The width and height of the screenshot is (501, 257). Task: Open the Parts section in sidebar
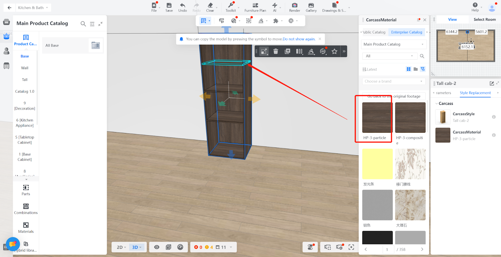pyautogui.click(x=26, y=190)
